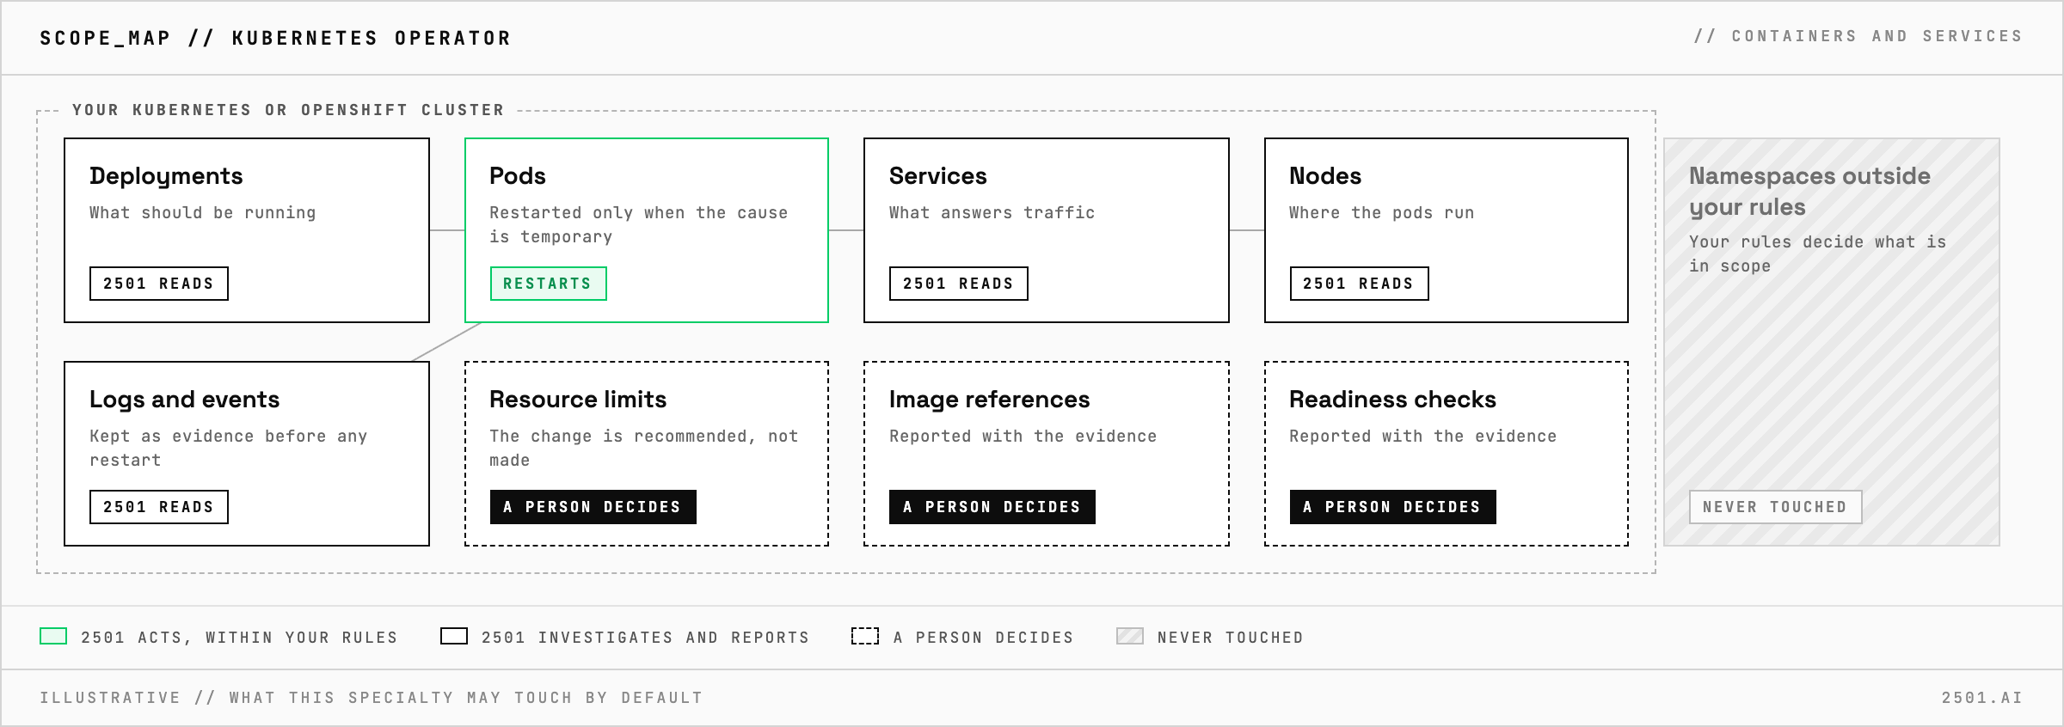Click the SCOPE_MAP // KUBERNETES OPERATOR title
Image resolution: width=2064 pixels, height=727 pixels.
(275, 38)
